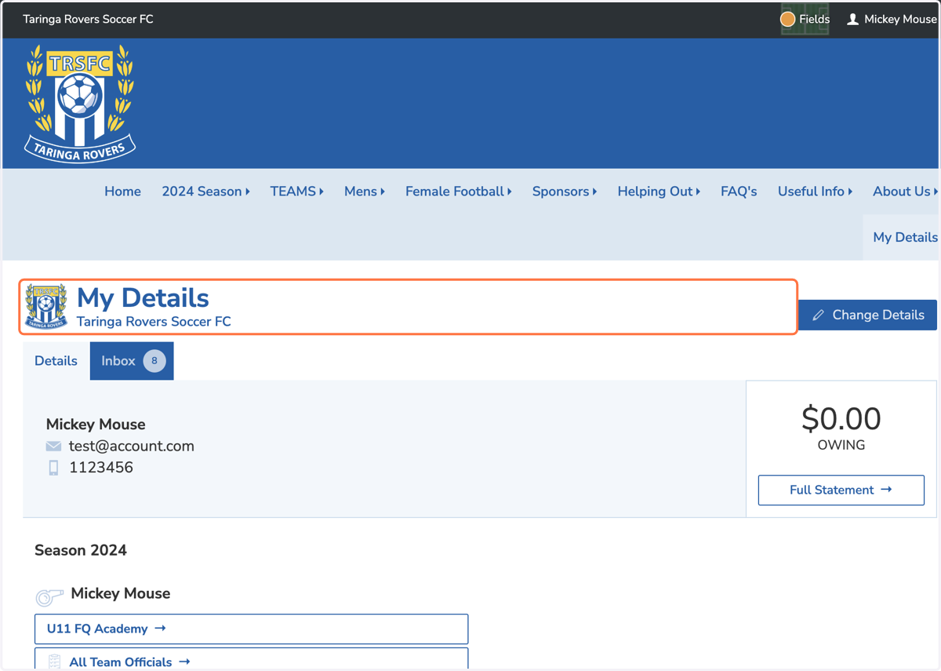Click the pencil icon on Change Details
This screenshot has width=941, height=671.
[818, 315]
